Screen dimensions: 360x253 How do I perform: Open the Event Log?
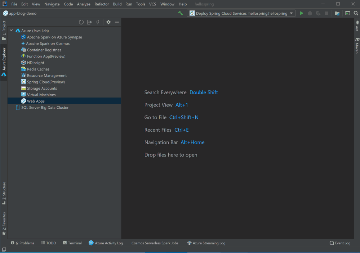pos(340,243)
